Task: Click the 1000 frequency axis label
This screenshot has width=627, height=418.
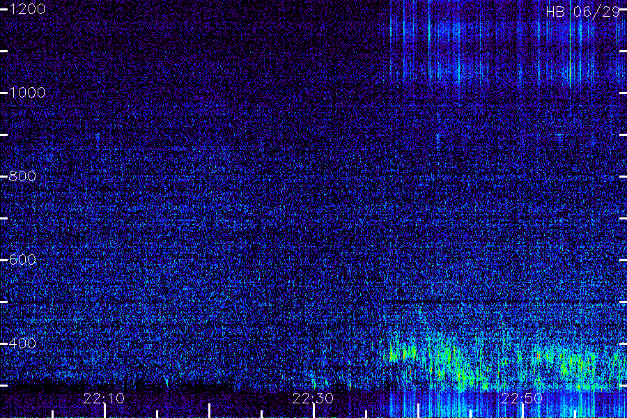Action: pyautogui.click(x=26, y=93)
